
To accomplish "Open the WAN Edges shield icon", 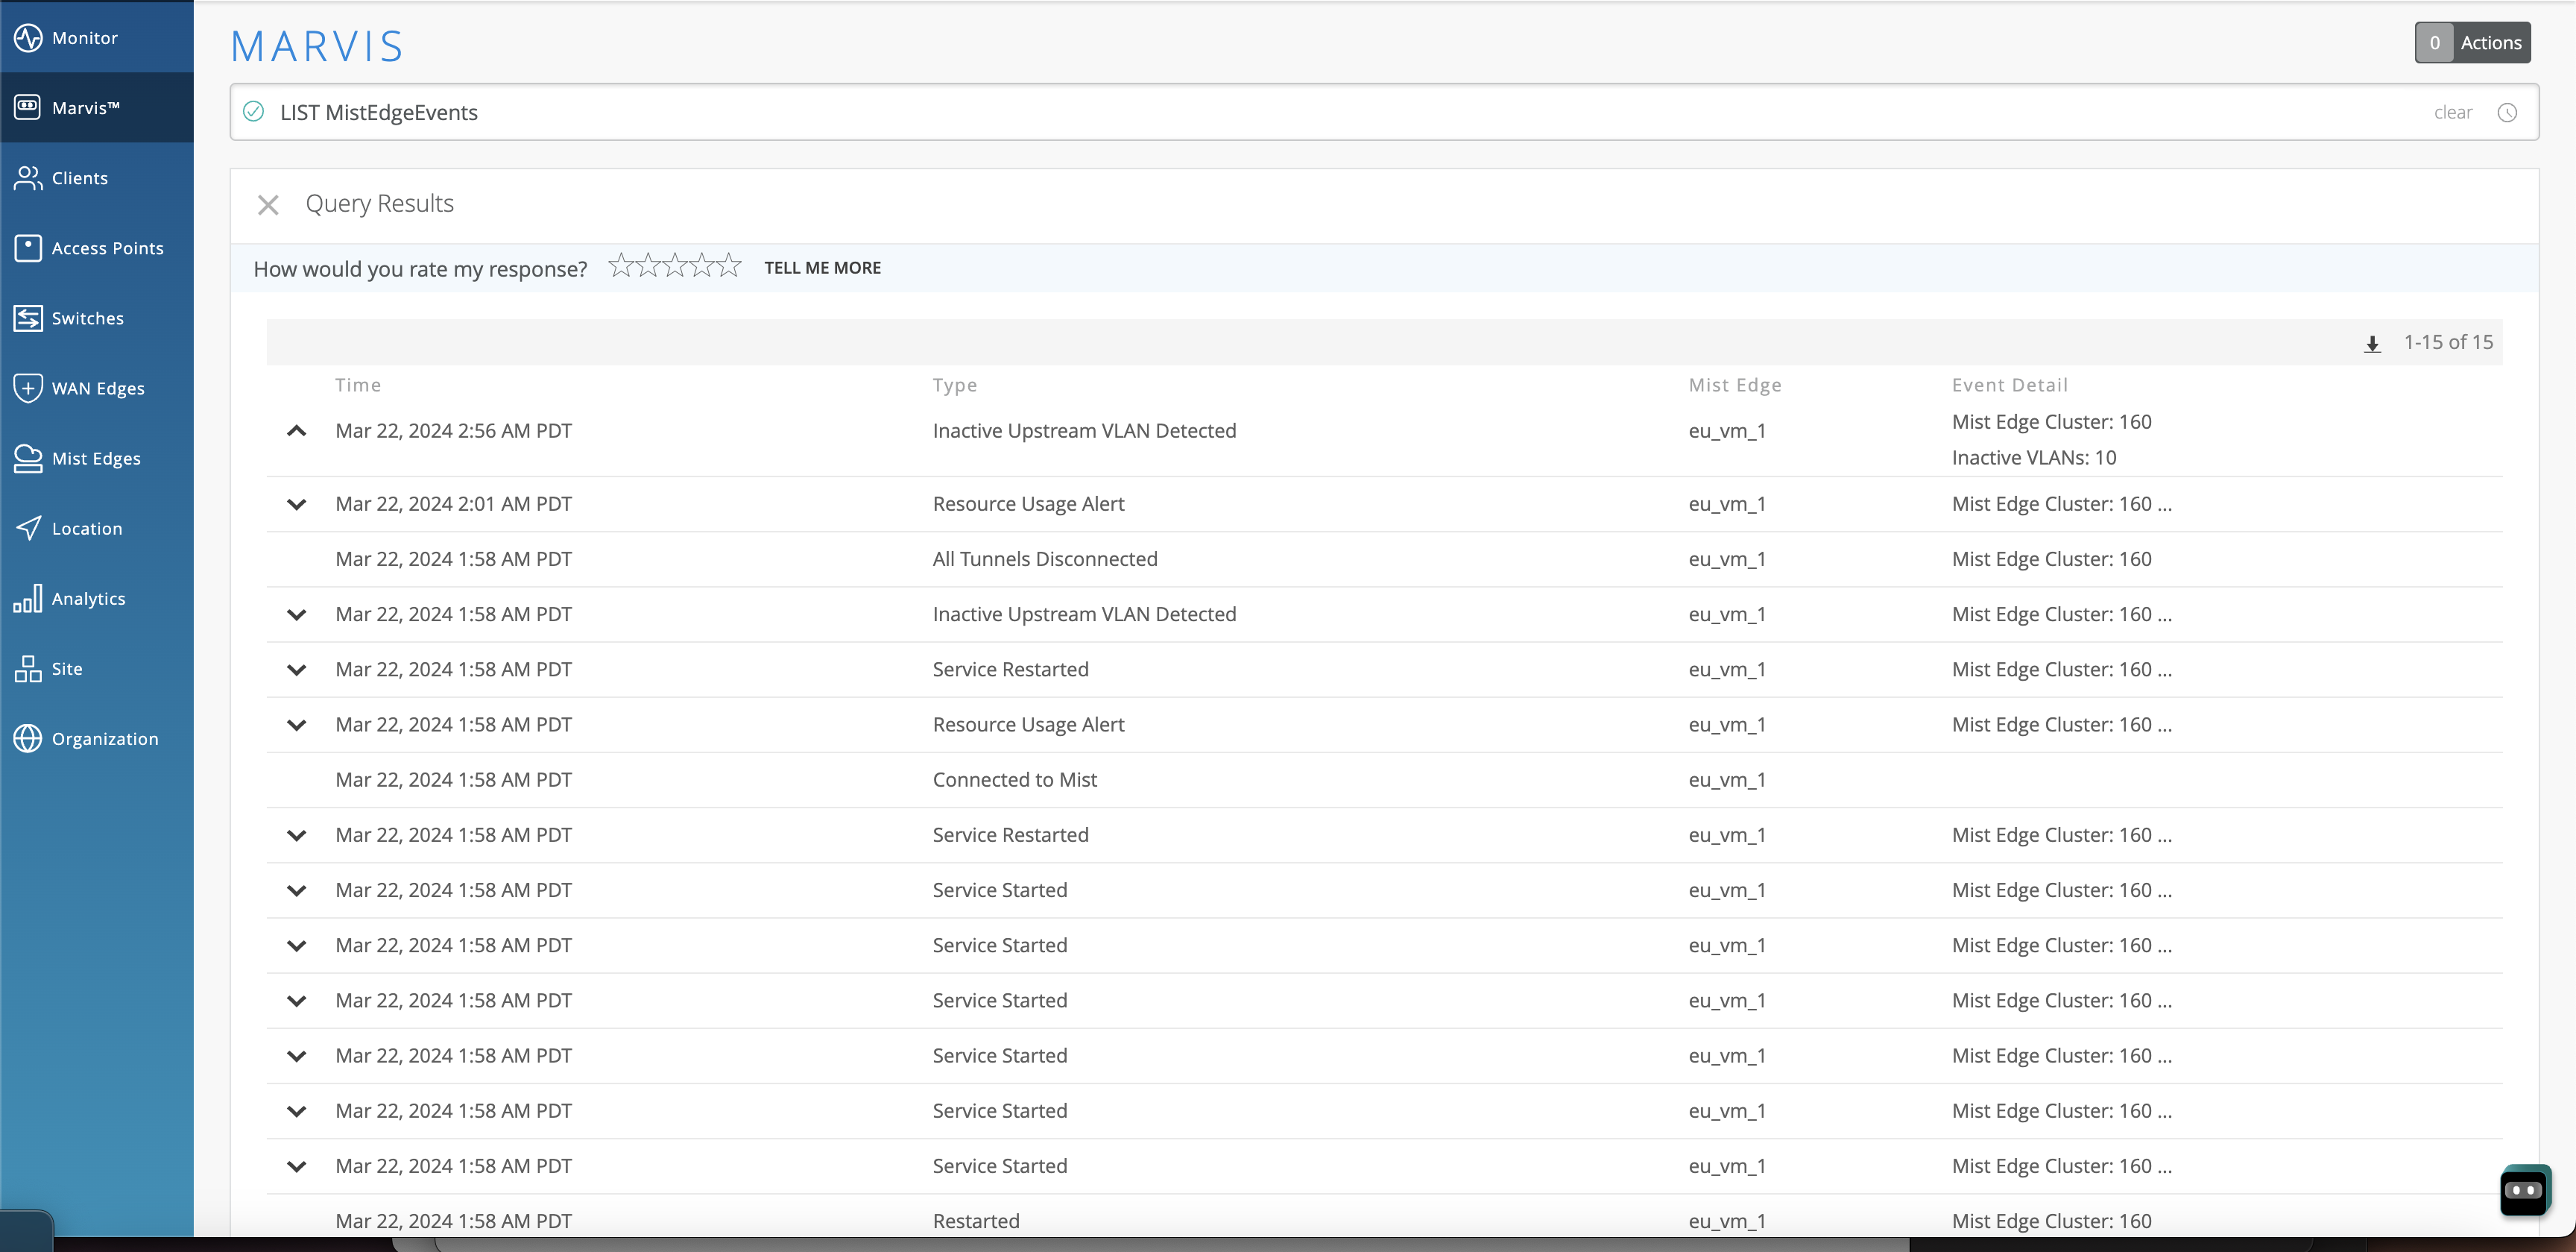I will [28, 389].
